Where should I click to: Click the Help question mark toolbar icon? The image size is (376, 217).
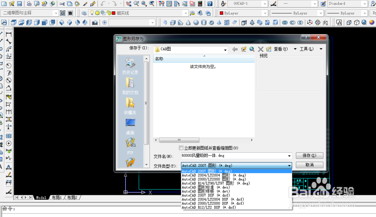point(210,4)
